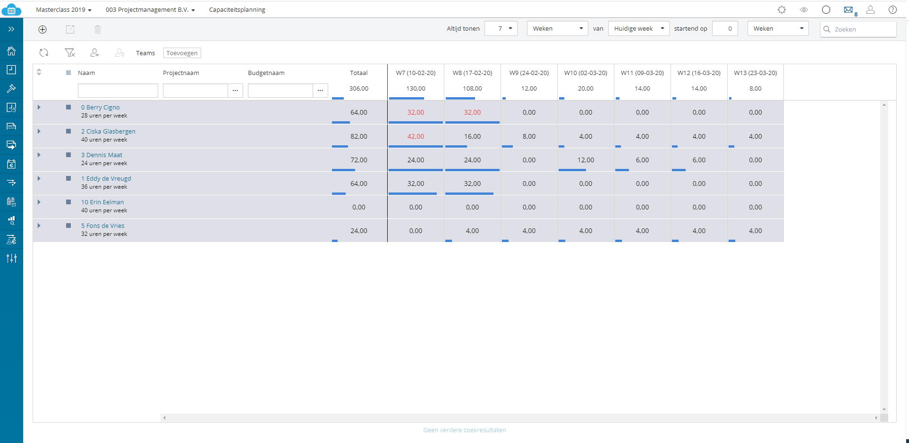This screenshot has width=909, height=443.
Task: Click the sort arrows in table header
Action: (x=39, y=72)
